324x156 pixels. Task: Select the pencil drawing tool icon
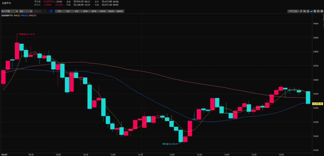tap(301, 11)
